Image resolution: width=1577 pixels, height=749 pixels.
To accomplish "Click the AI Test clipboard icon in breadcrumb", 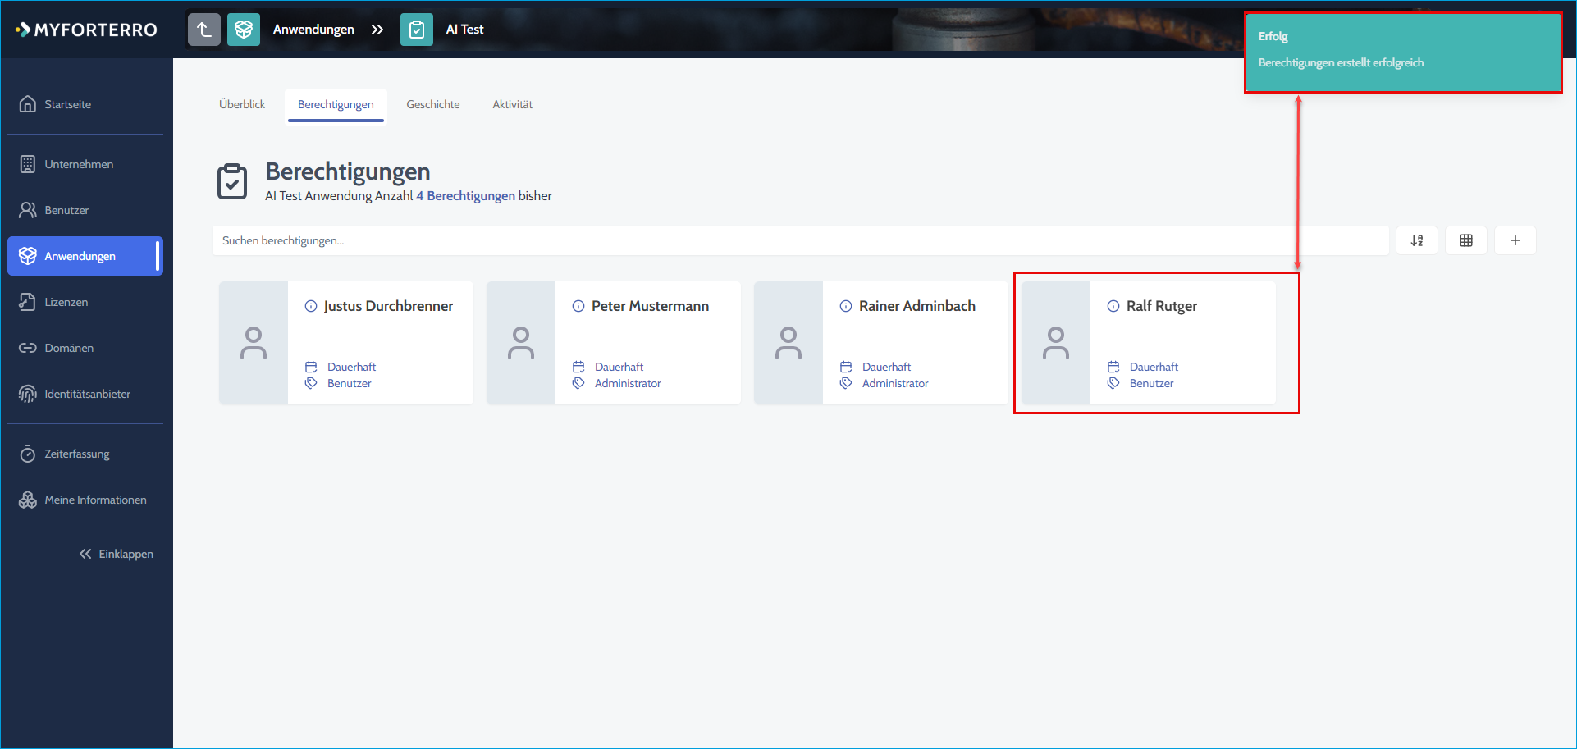I will point(417,30).
